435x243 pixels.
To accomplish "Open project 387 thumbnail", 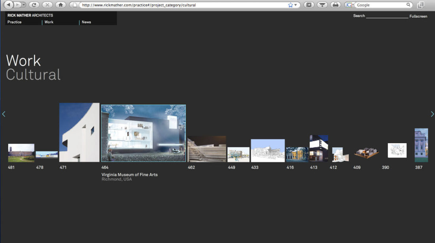I will point(421,145).
